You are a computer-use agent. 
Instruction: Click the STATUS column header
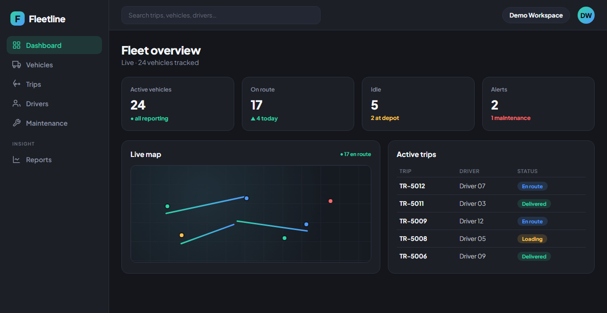pos(527,171)
